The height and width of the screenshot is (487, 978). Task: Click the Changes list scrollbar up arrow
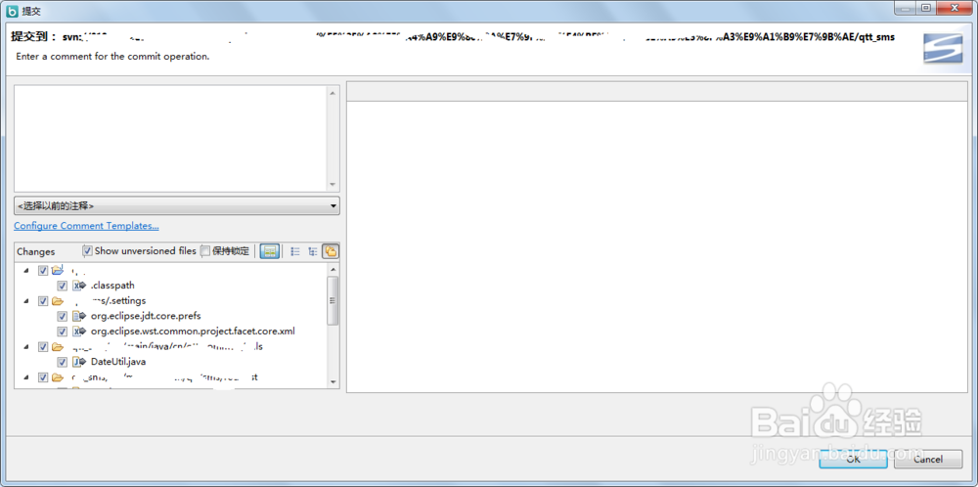(333, 269)
